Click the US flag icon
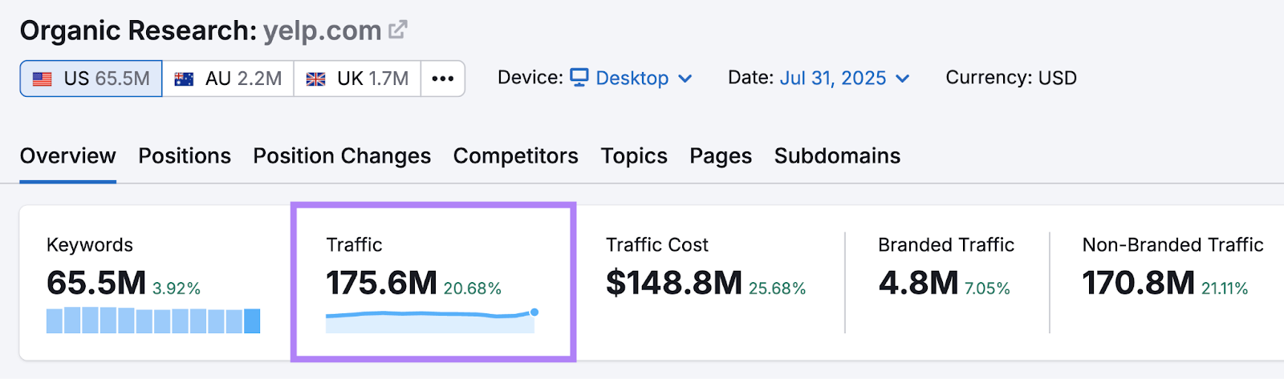 pyautogui.click(x=43, y=79)
